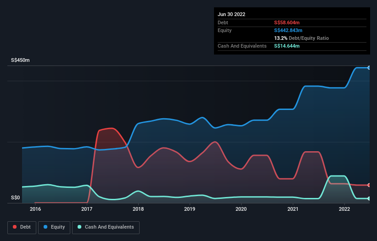
Task: Click the 2021 x-axis label
Action: tap(293, 209)
